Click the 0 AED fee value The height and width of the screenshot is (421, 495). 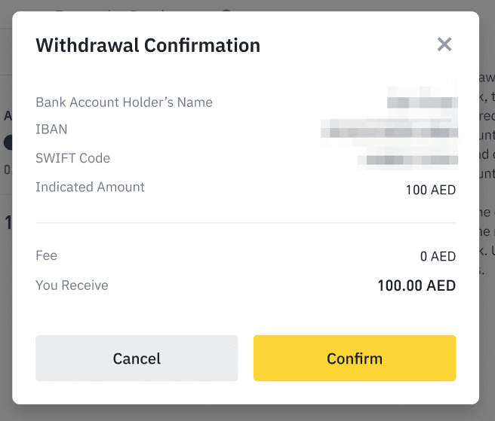[438, 257]
